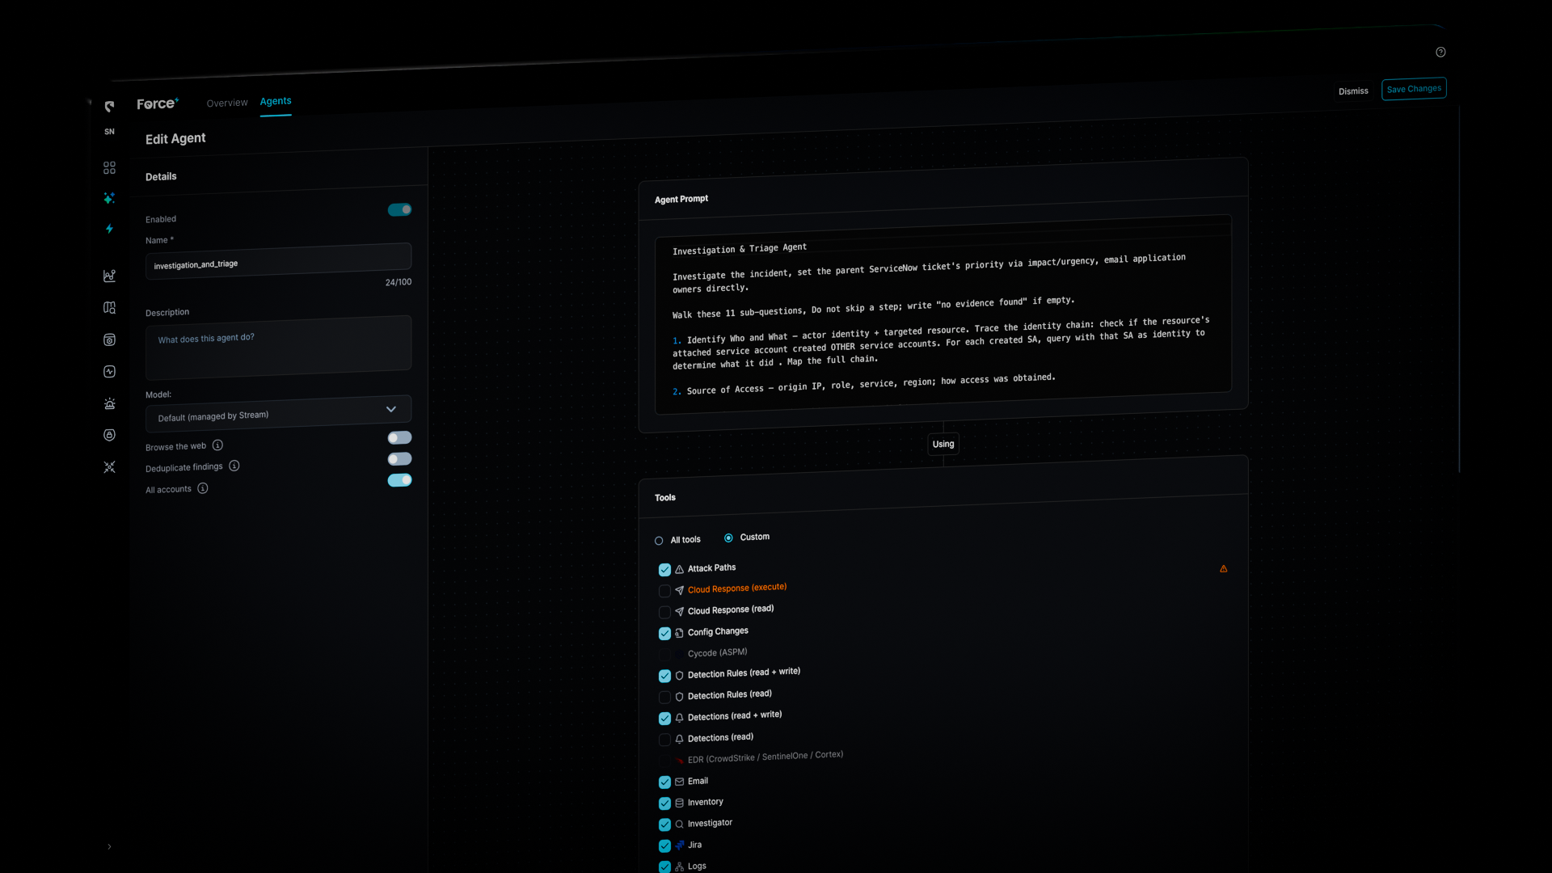Screen dimensions: 1552x873
Task: Check the Cloud Response (execute) checkbox
Action: coord(664,592)
